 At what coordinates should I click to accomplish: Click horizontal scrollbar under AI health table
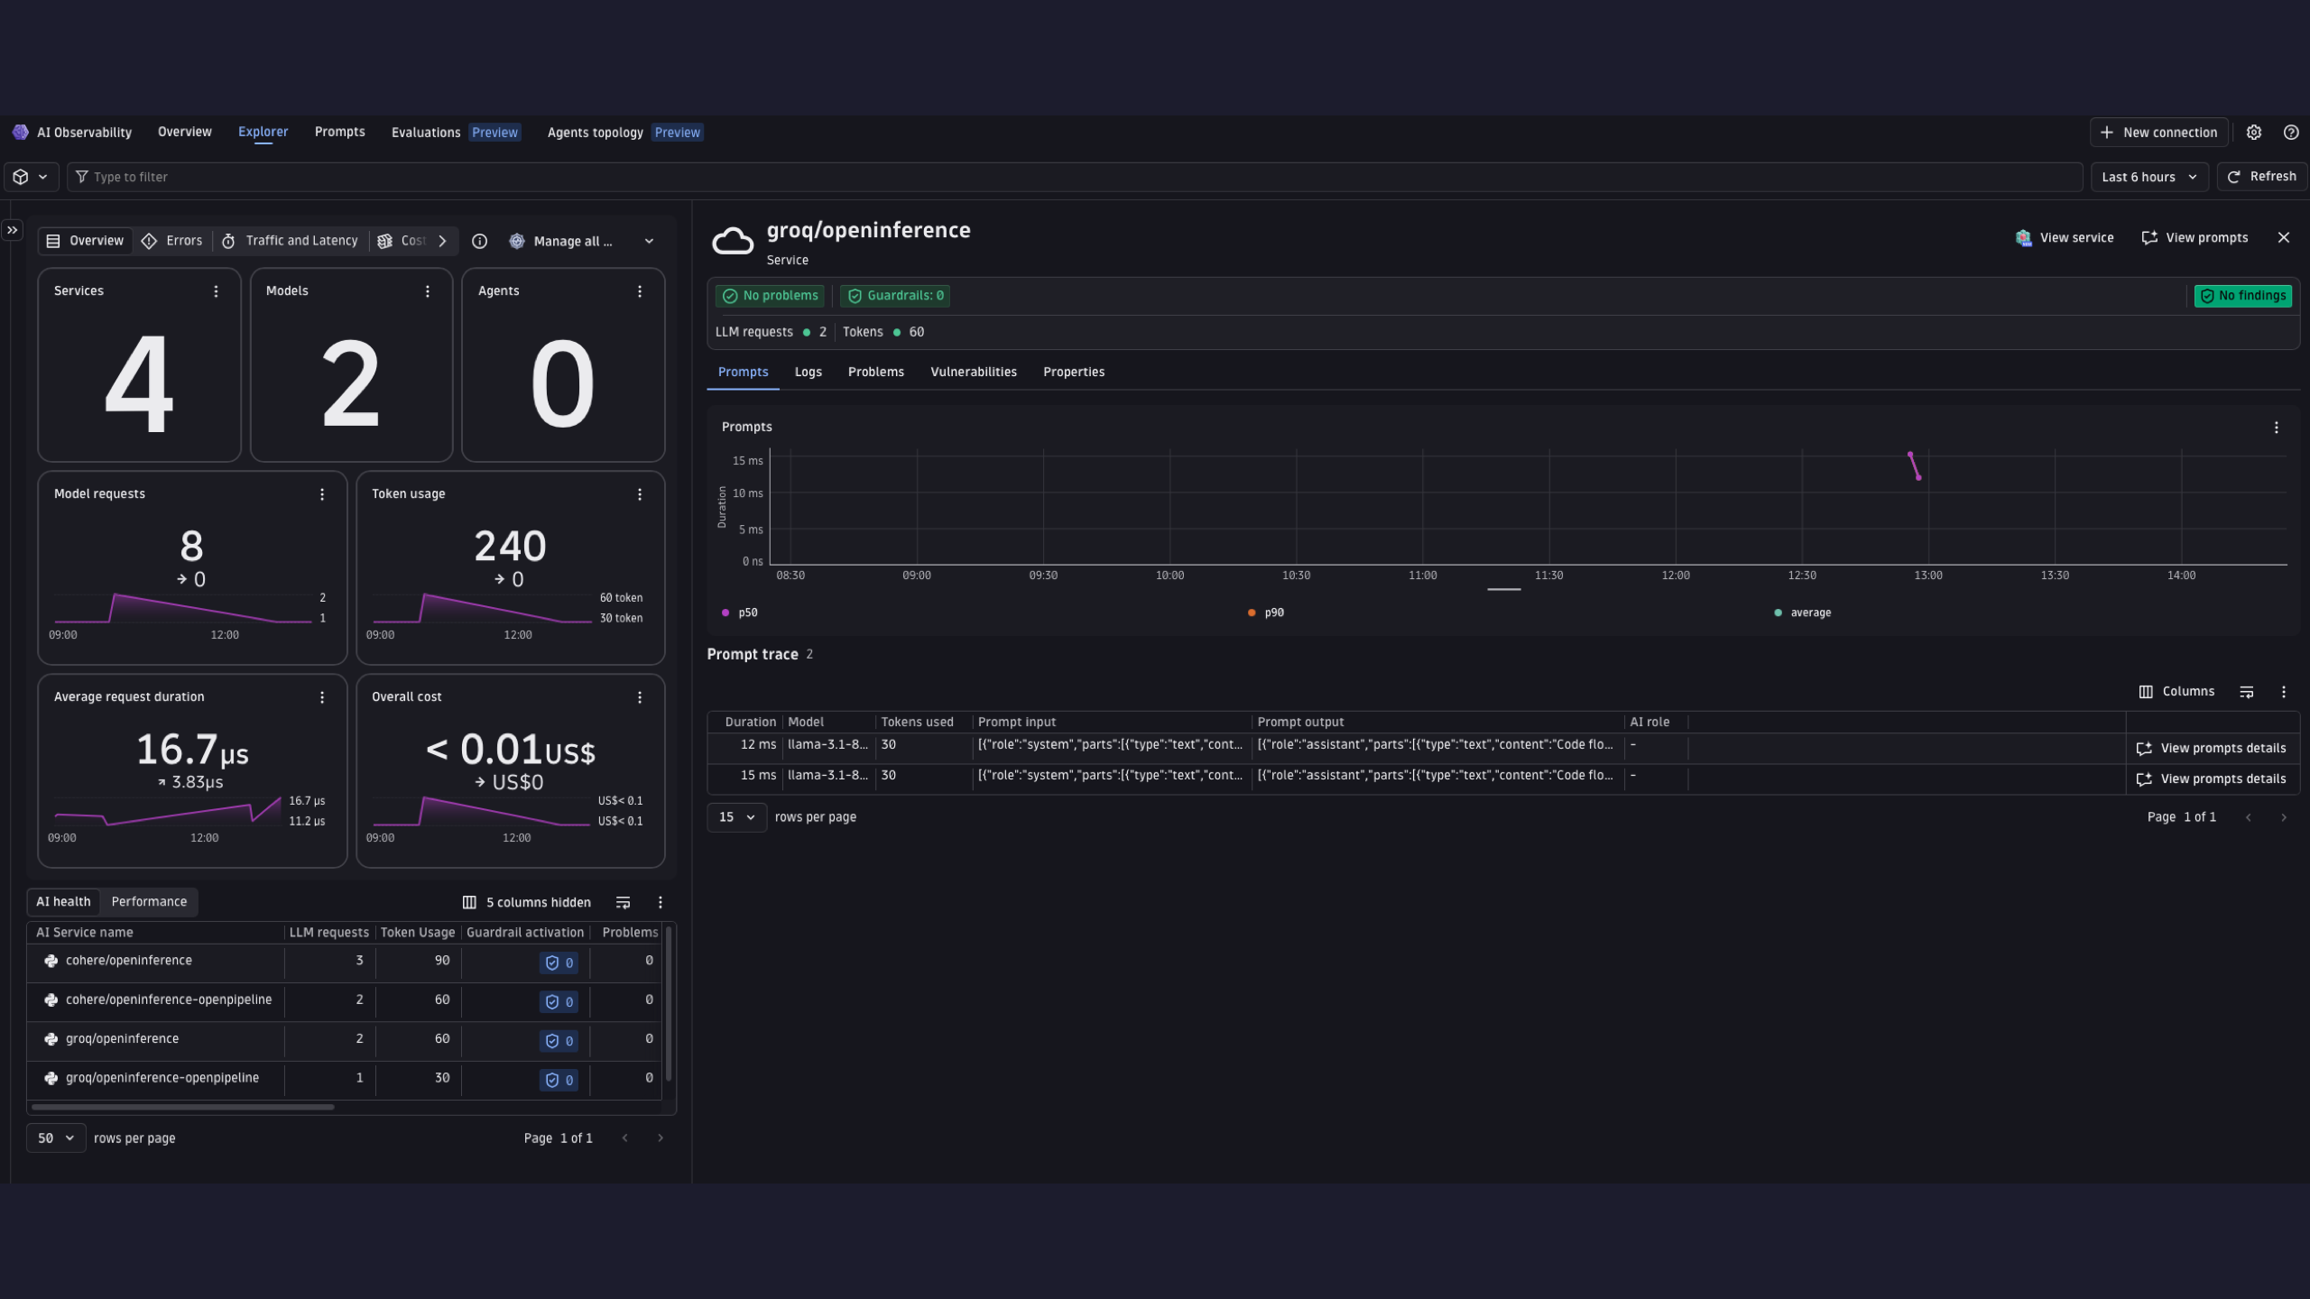183,1107
